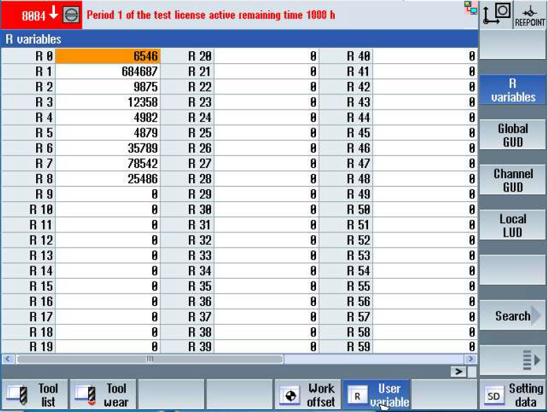548x412 pixels.
Task: Click the scrollbar left arrow
Action: tap(8, 359)
